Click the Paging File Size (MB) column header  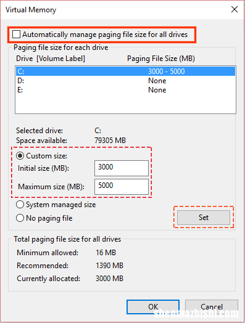click(161, 59)
